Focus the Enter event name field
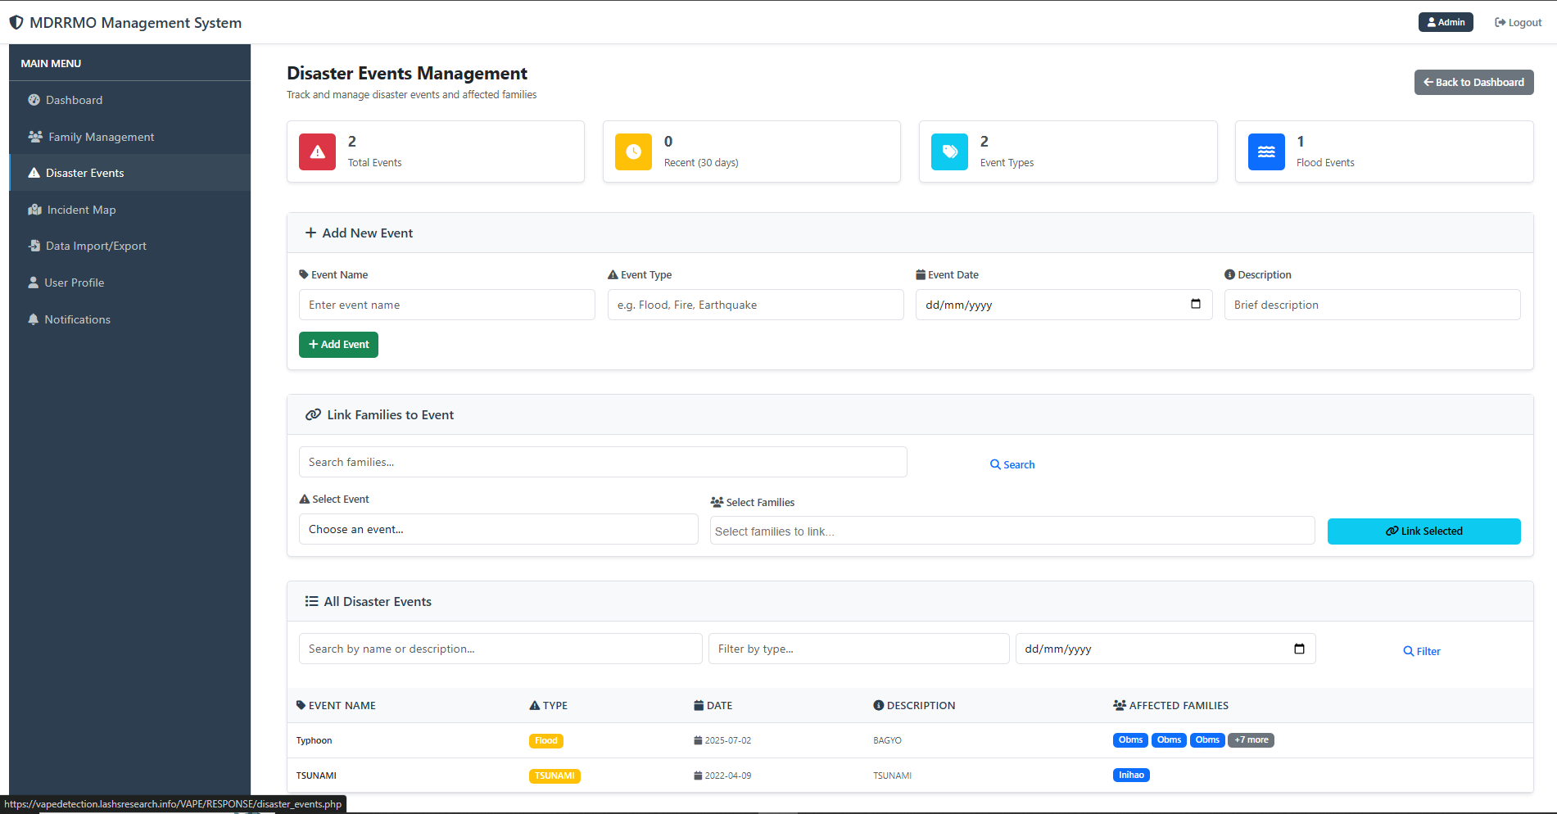The width and height of the screenshot is (1557, 814). pos(446,305)
